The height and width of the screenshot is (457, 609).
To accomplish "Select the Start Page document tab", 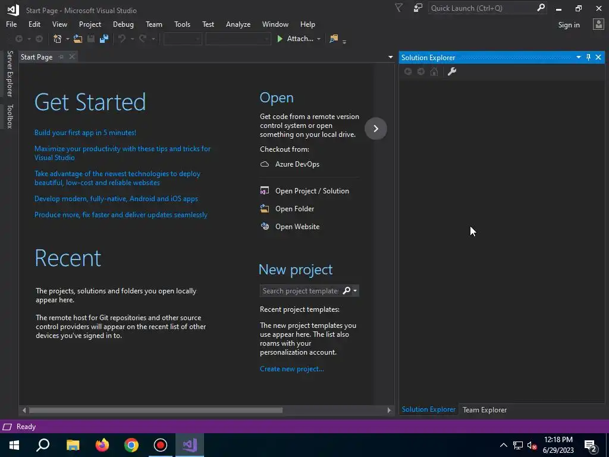I will click(36, 57).
